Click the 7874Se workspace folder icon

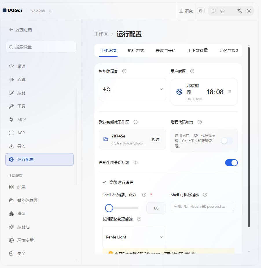106,139
